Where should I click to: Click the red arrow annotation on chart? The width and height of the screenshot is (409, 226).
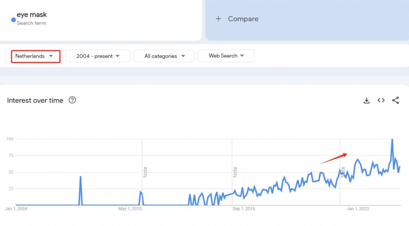[x=334, y=158]
